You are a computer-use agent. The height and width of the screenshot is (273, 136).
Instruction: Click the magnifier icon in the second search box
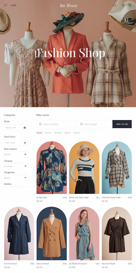point(82,124)
